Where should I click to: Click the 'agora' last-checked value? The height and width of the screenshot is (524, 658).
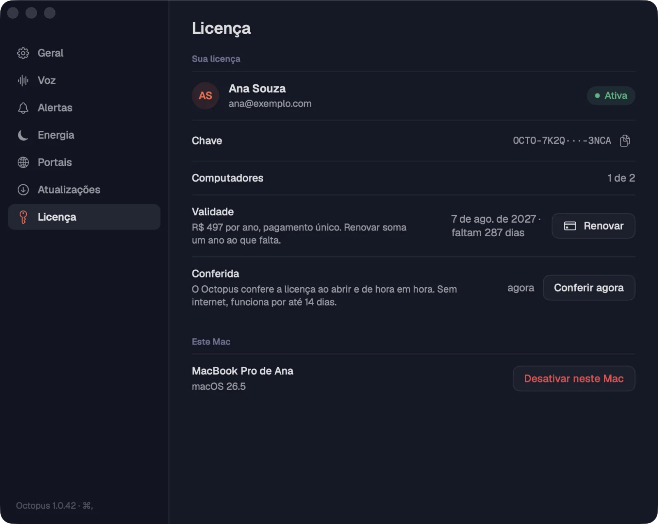[521, 288]
